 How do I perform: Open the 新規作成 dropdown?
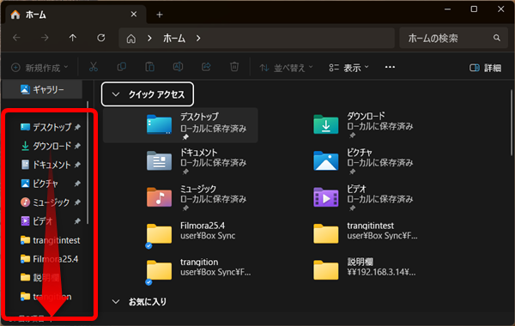pyautogui.click(x=40, y=68)
